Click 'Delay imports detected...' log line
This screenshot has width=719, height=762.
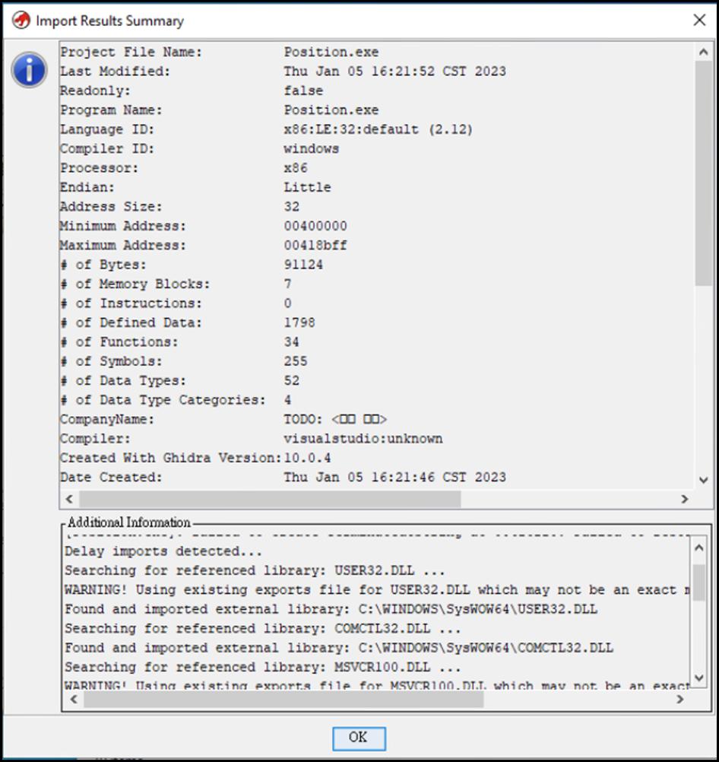[163, 551]
